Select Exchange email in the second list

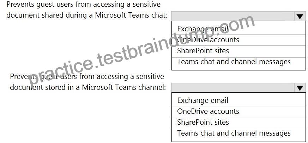click(x=238, y=100)
